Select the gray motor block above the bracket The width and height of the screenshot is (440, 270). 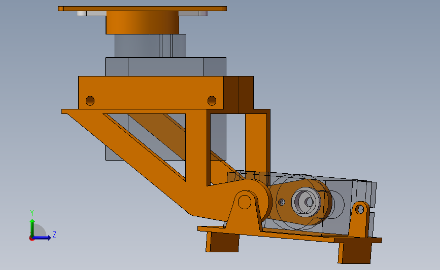(x=165, y=67)
